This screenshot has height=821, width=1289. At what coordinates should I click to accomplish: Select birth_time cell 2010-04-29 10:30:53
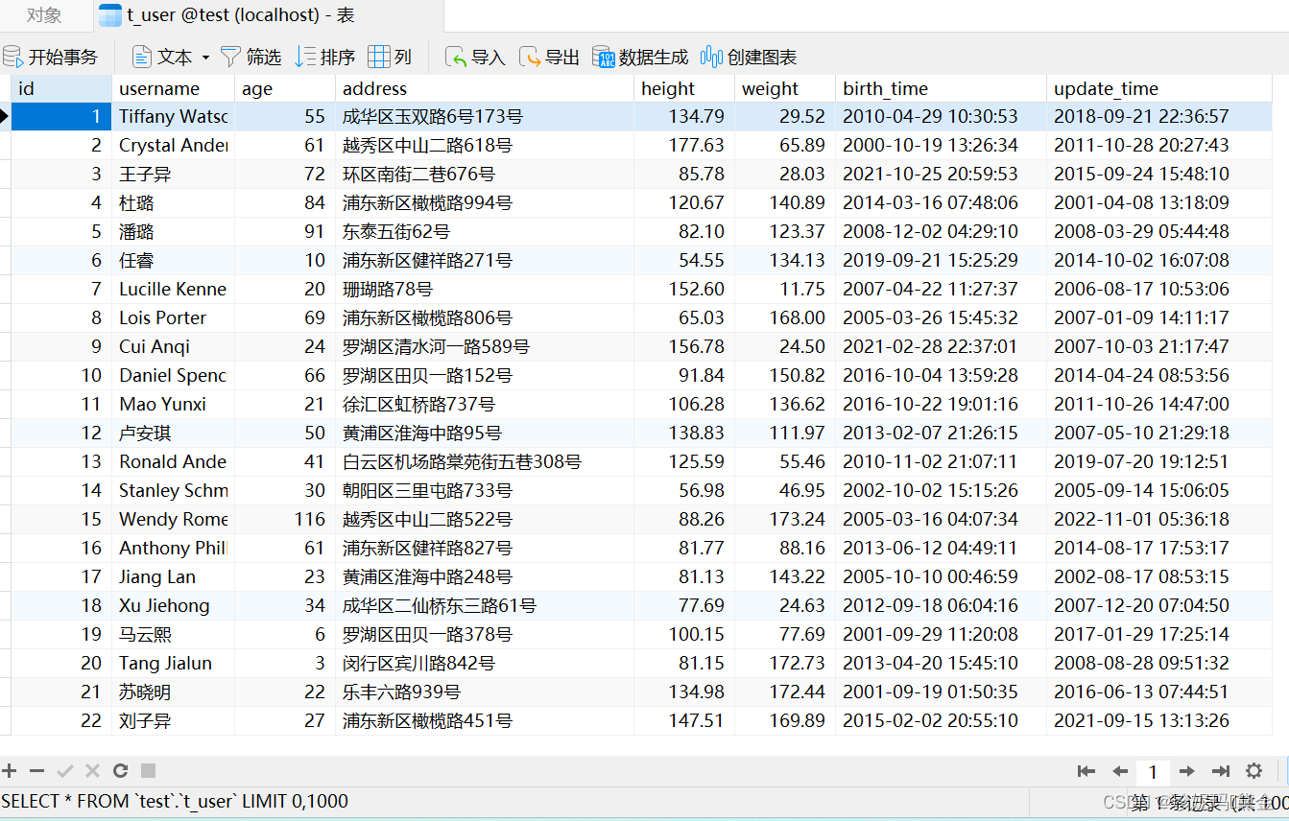941,116
